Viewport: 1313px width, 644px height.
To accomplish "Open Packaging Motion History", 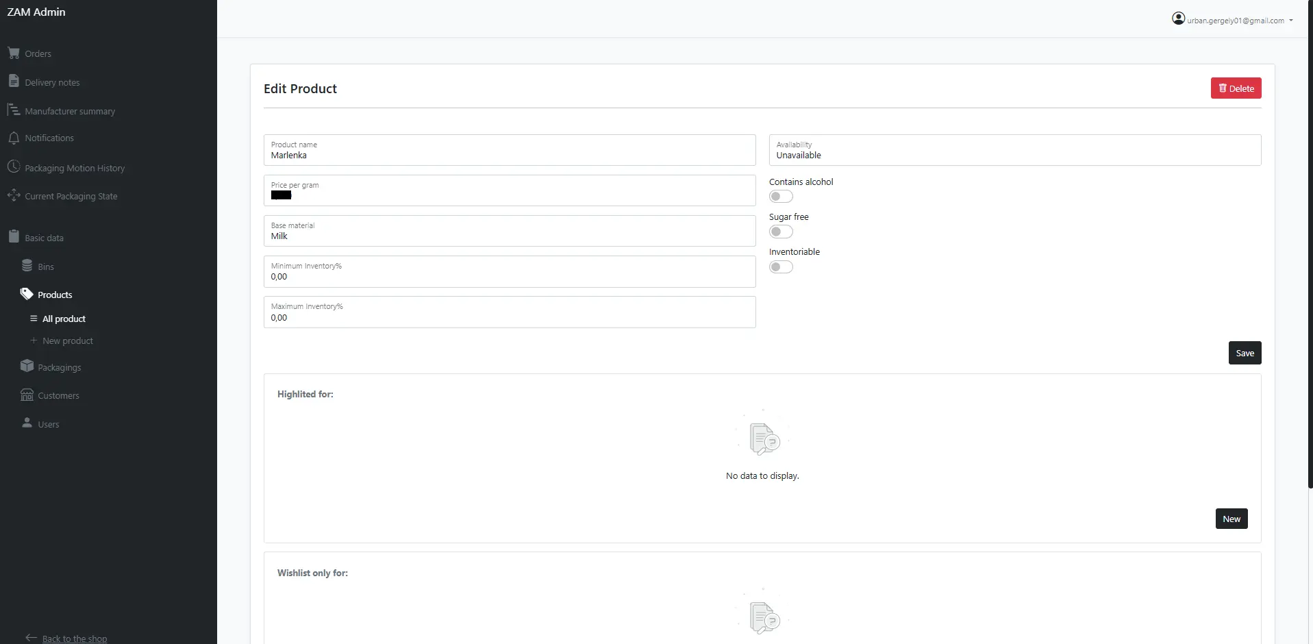I will (x=75, y=168).
